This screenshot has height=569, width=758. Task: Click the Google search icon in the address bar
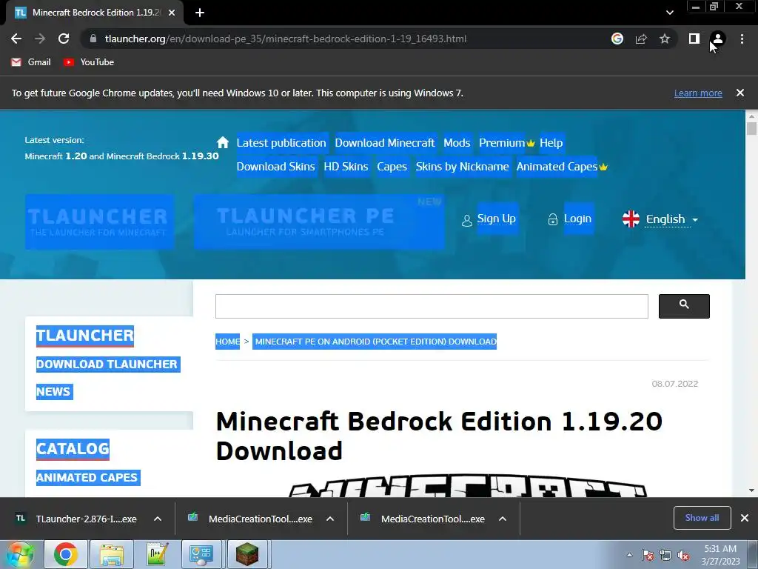click(x=617, y=39)
